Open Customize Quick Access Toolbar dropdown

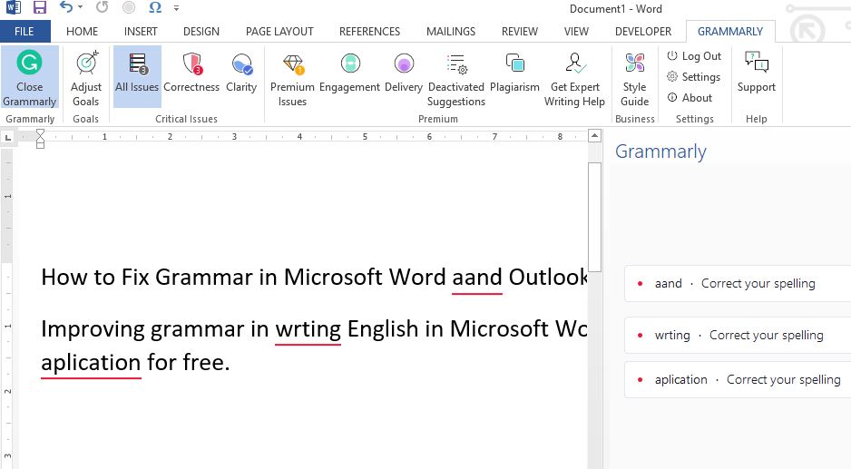[176, 8]
